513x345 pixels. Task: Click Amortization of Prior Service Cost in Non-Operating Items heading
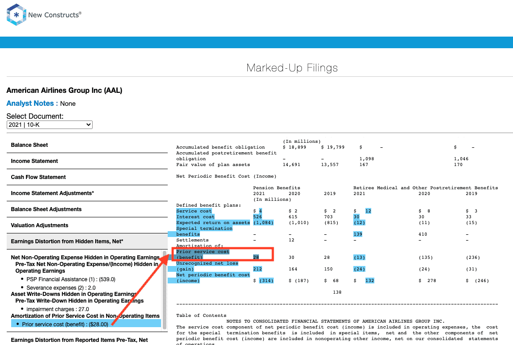[x=85, y=316]
